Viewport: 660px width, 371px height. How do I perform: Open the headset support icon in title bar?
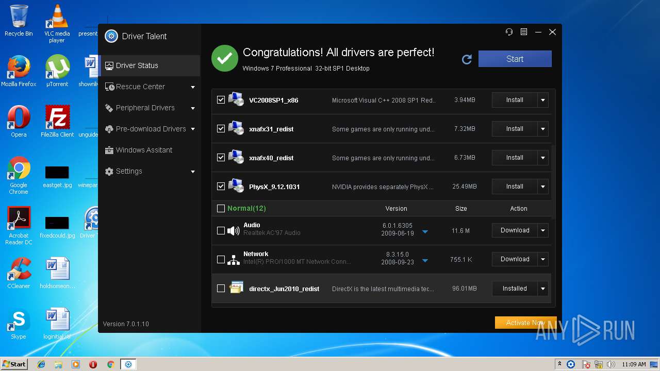[509, 32]
